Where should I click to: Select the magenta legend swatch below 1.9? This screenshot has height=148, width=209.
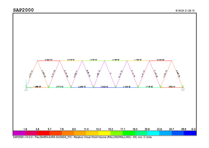click(19, 133)
